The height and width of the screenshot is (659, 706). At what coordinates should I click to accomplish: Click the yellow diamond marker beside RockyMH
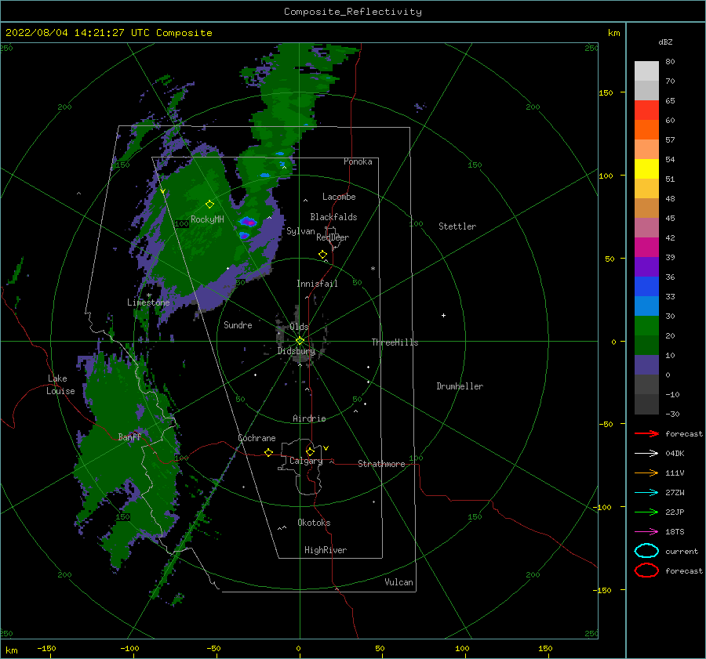click(209, 205)
